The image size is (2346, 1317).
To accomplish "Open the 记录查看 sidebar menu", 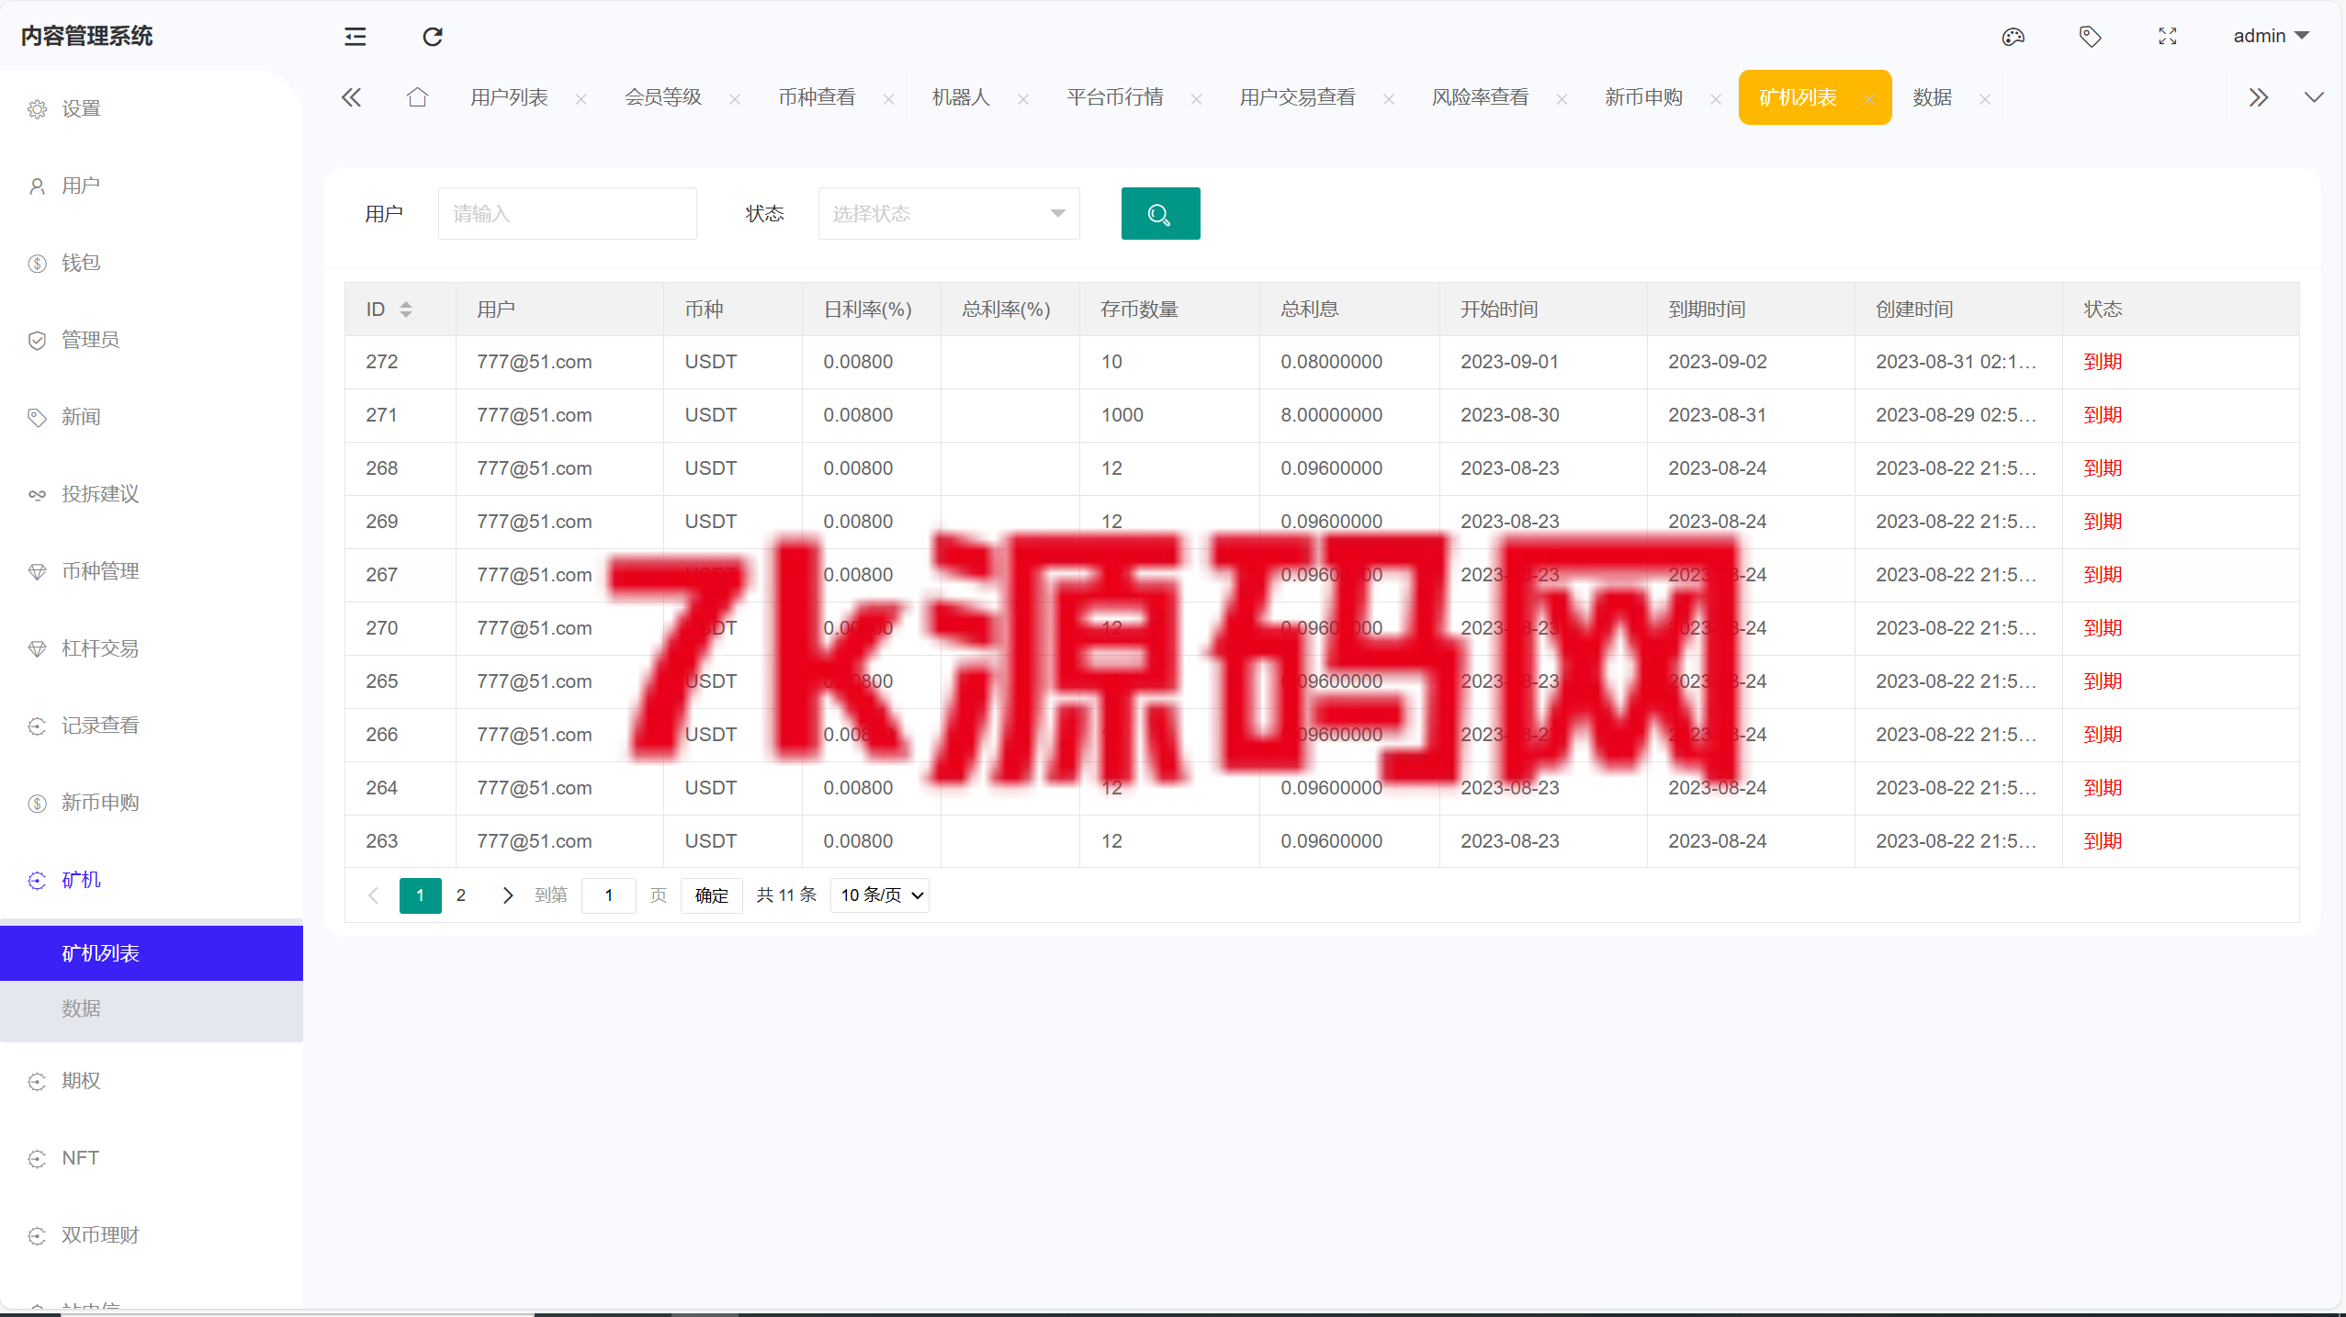I will pos(152,726).
